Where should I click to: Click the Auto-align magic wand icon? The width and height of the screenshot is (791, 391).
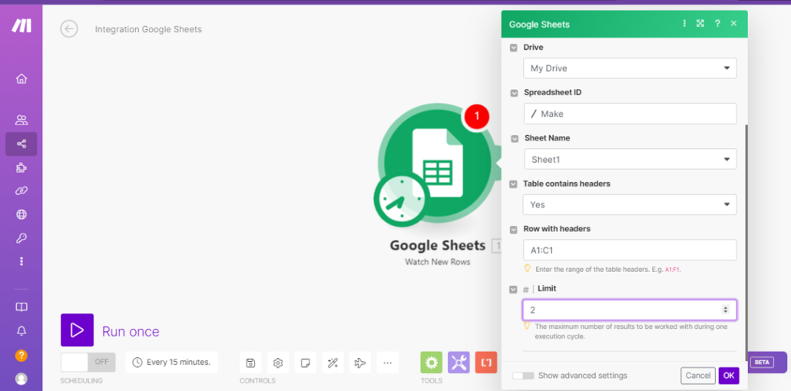[x=333, y=363]
